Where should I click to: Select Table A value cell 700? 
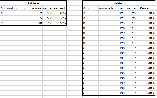[x=48, y=23]
